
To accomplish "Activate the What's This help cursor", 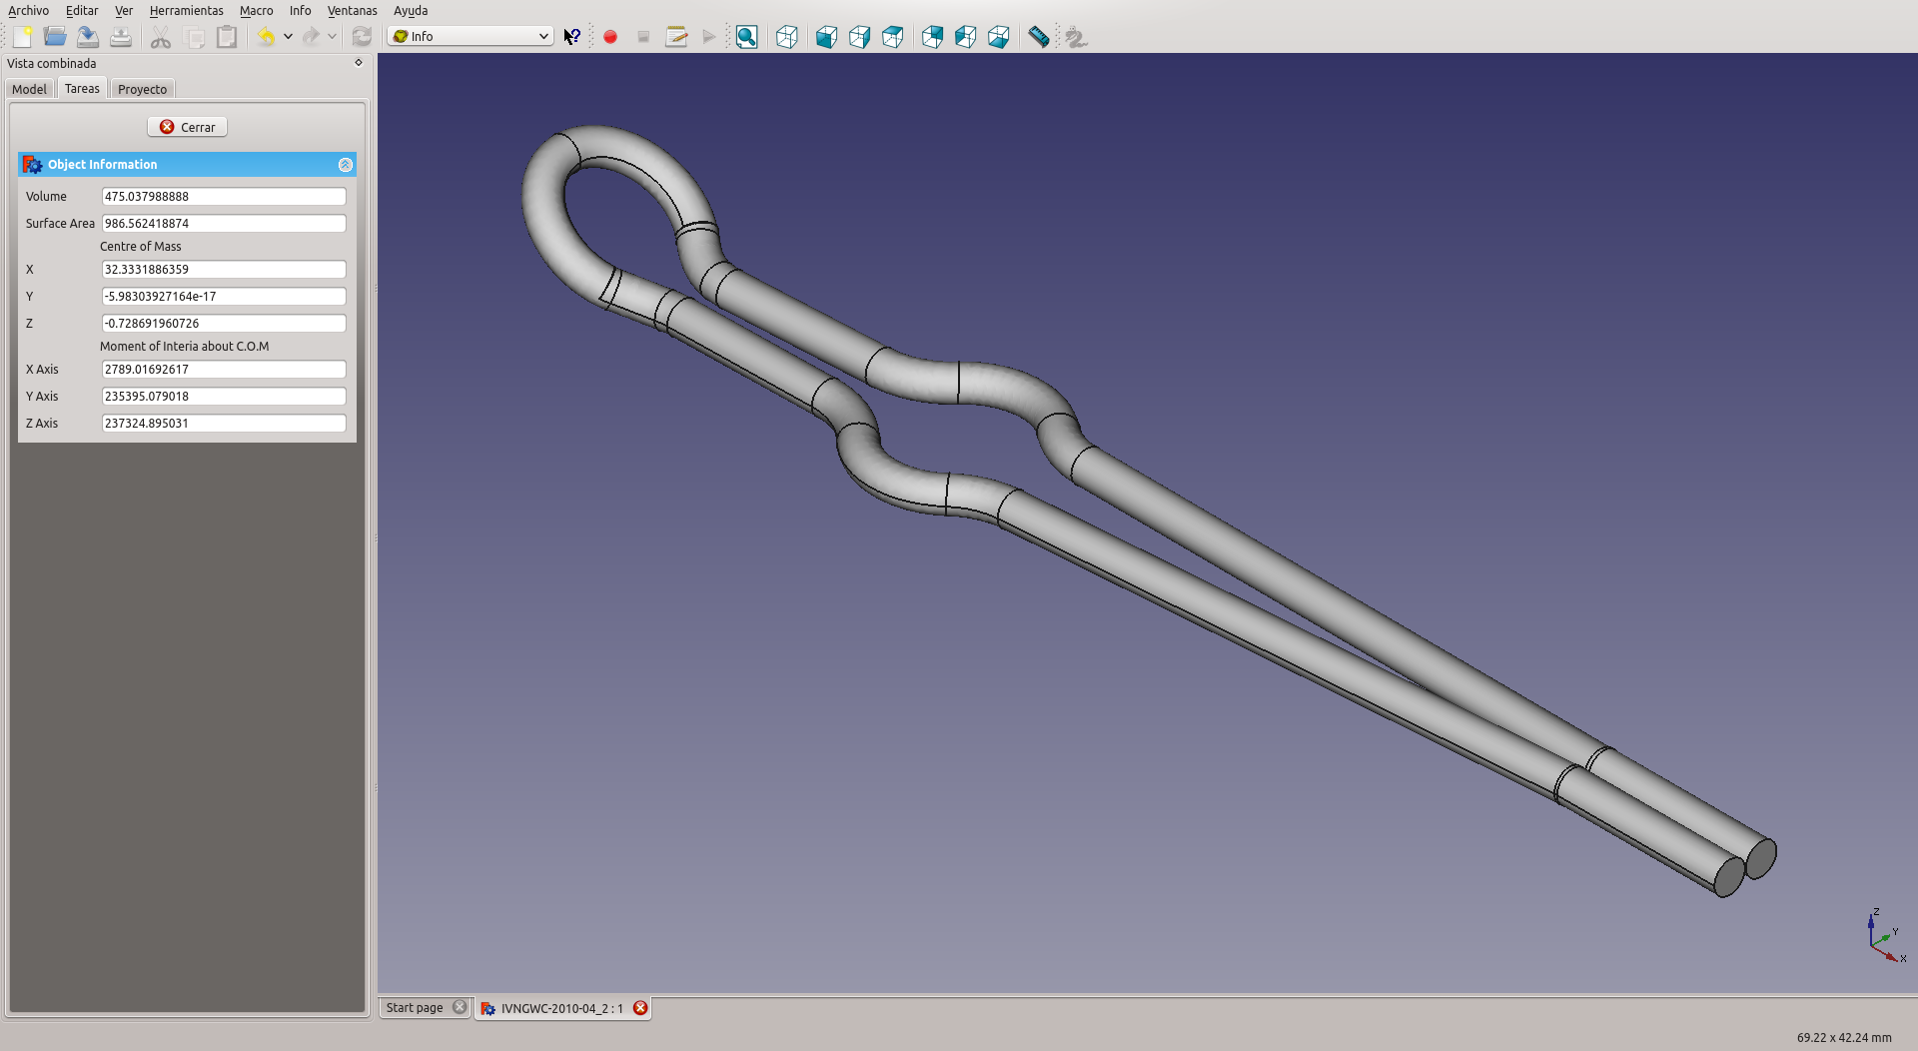I will pyautogui.click(x=572, y=37).
